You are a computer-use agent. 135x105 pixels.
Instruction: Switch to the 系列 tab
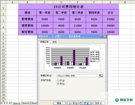click(x=54, y=42)
